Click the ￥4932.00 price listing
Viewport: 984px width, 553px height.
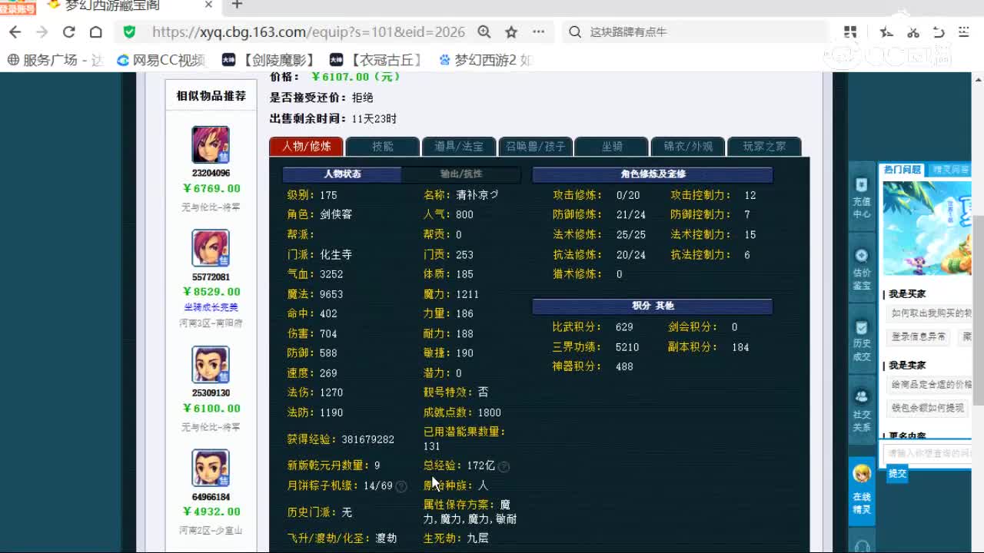[x=211, y=512]
